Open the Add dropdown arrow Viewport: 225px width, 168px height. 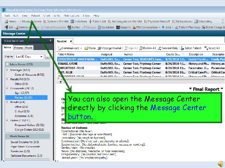coord(172,27)
